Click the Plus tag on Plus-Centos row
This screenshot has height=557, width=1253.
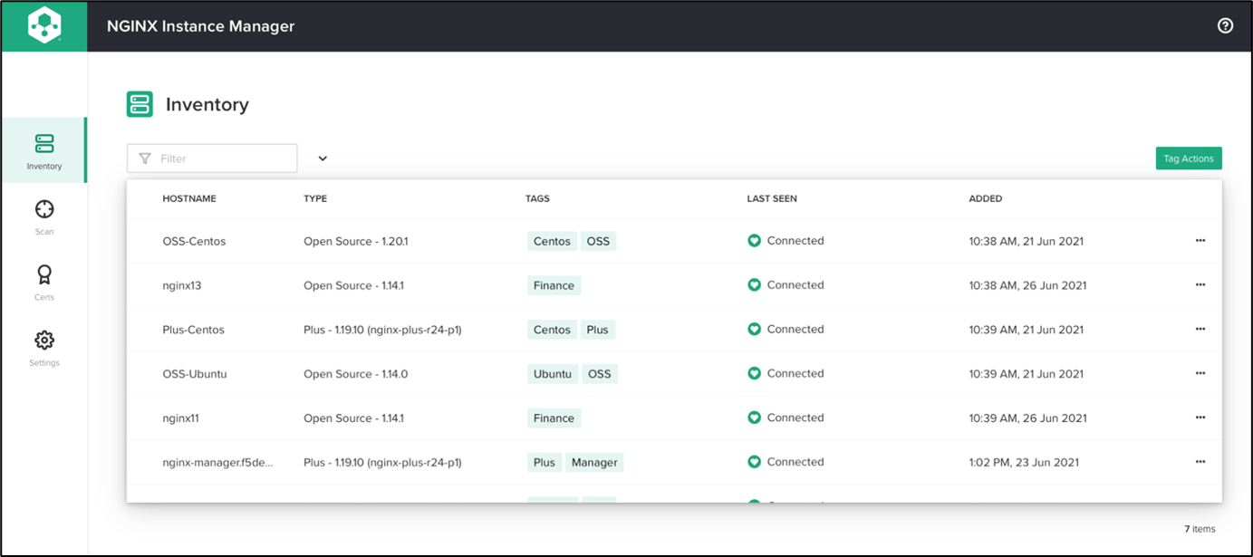tap(597, 330)
